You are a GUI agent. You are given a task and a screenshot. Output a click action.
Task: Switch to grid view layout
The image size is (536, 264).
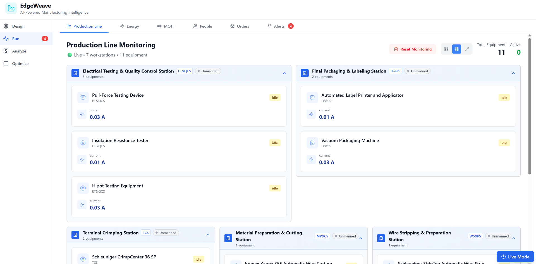click(446, 49)
